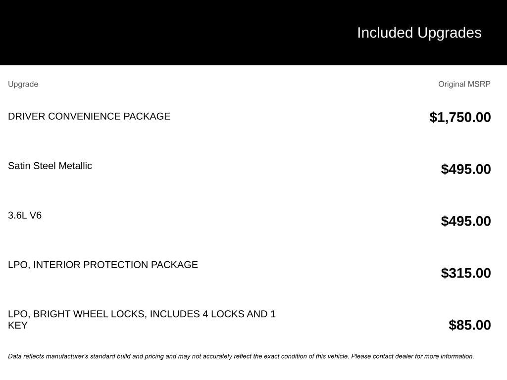The width and height of the screenshot is (507, 380).
Task: Click the Original MSRP column header
Action: tap(464, 84)
